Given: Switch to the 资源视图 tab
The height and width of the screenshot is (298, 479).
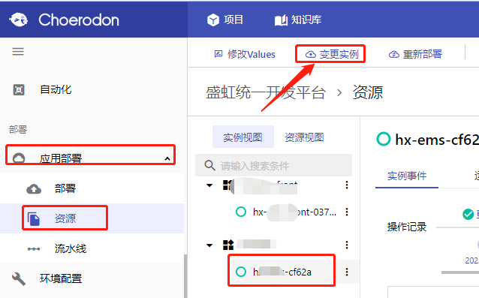Looking at the screenshot, I should pyautogui.click(x=304, y=137).
